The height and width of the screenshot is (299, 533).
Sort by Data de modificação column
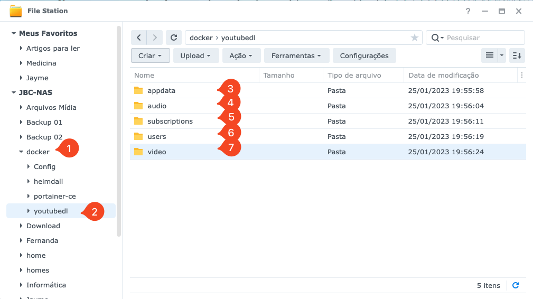pos(444,75)
